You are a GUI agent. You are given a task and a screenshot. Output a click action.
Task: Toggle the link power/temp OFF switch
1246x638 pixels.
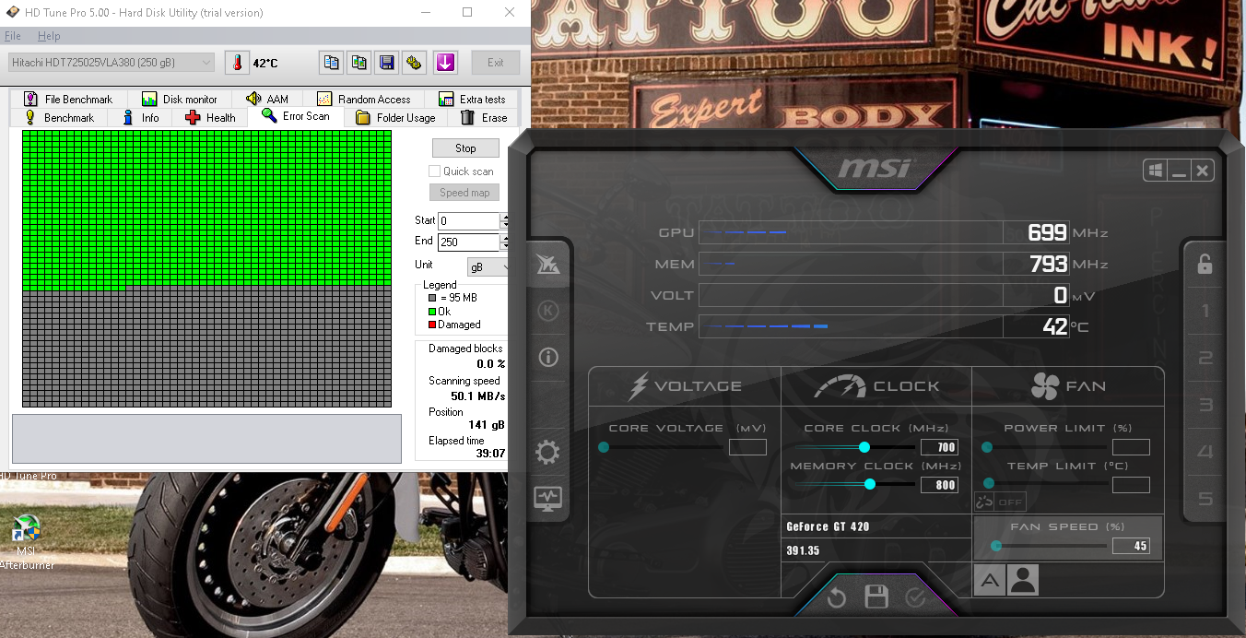coord(1001,502)
